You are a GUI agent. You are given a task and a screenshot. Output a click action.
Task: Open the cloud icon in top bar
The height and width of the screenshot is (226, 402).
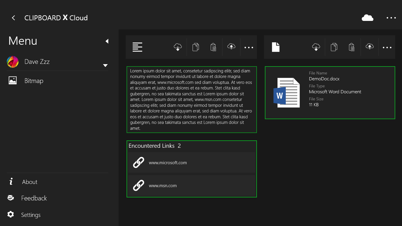[x=367, y=18]
